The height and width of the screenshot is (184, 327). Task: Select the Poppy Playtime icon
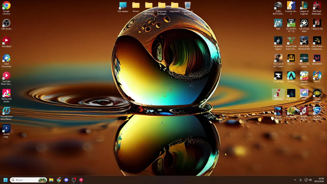(278, 114)
